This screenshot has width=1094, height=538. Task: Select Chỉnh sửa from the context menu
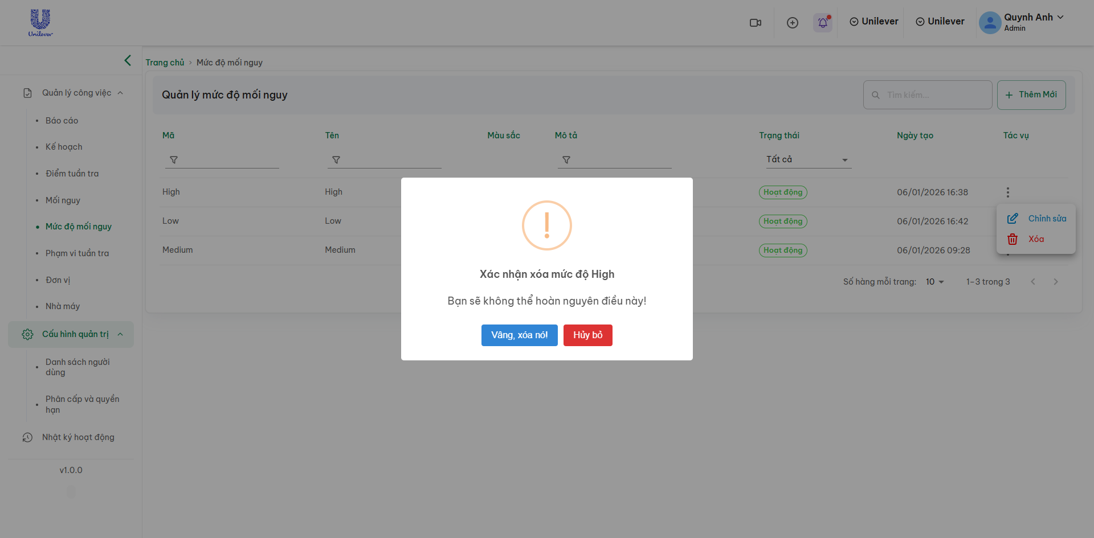(x=1036, y=219)
